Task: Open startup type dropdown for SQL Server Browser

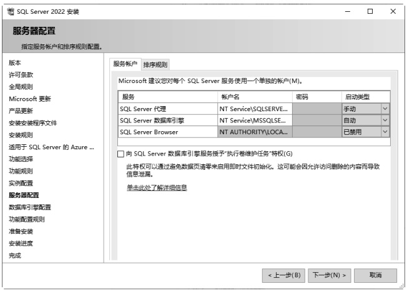Action: (x=385, y=132)
